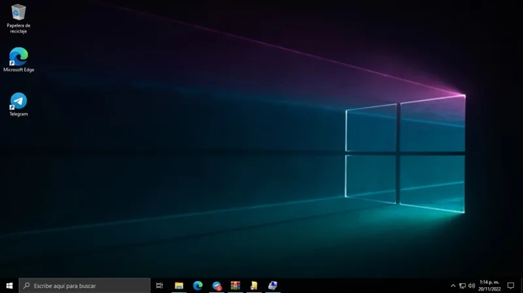
Task: Open the yellow folder app in taskbar
Action: [x=254, y=286]
